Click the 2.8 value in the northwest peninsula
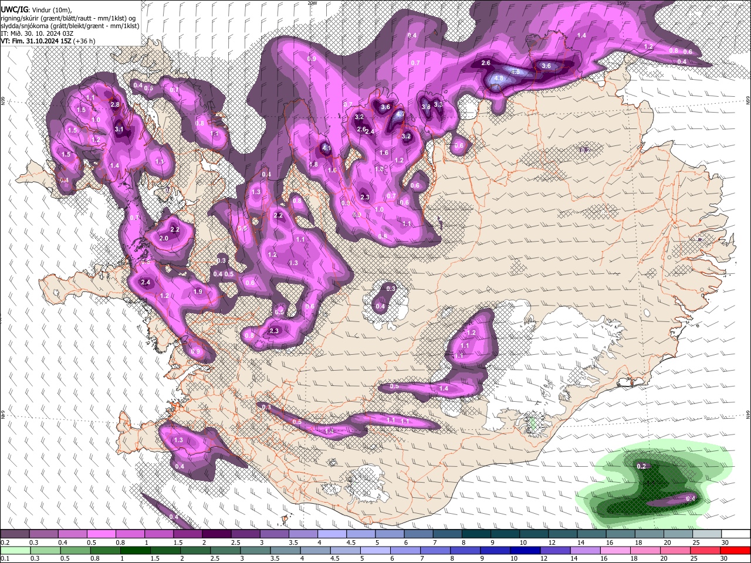751x563 pixels. coord(115,104)
